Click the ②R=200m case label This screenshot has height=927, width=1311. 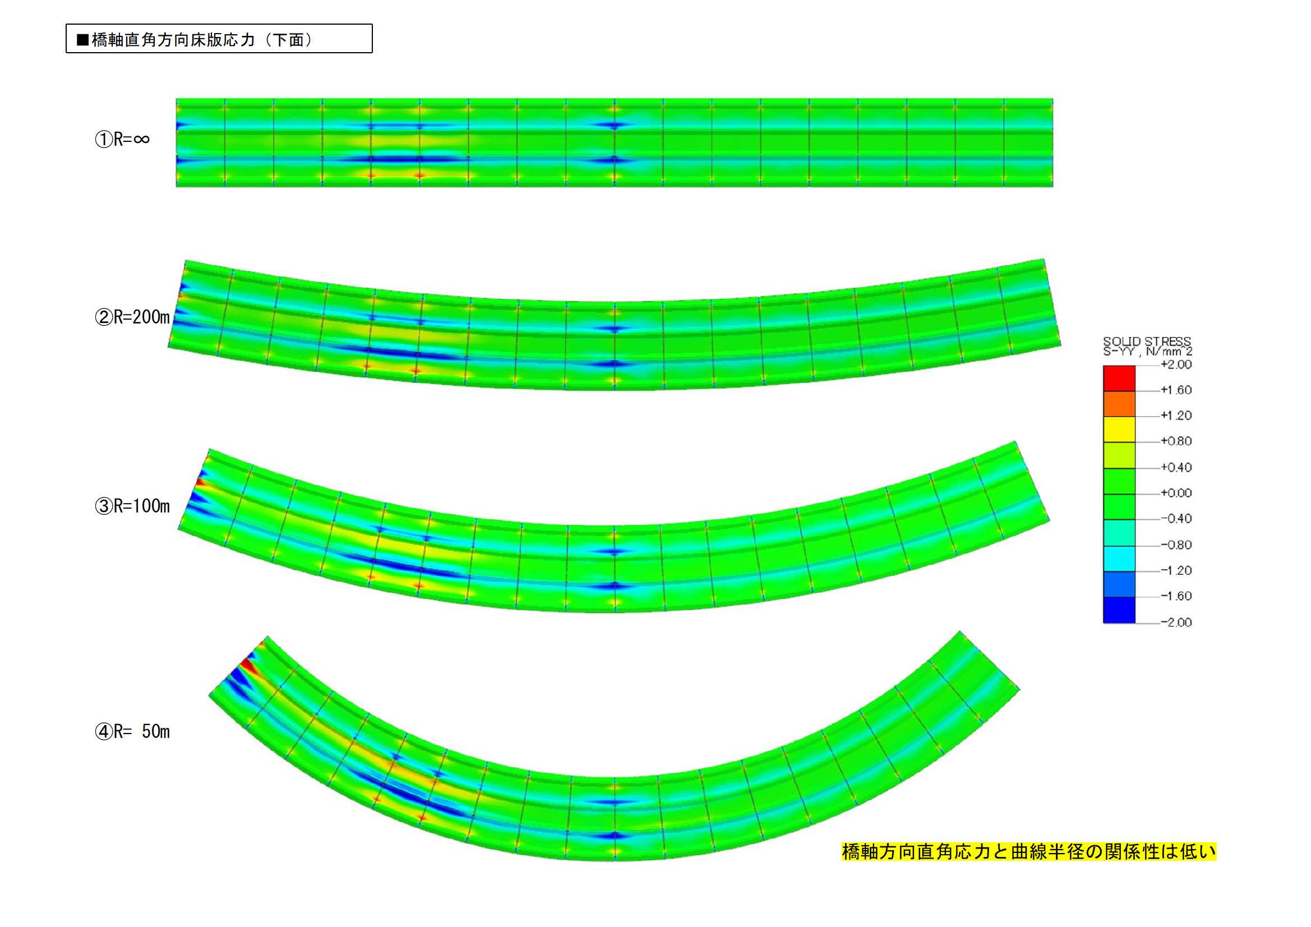click(132, 317)
